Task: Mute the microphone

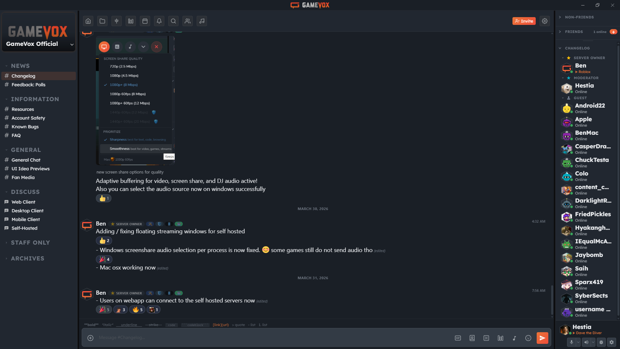Action: click(x=571, y=342)
